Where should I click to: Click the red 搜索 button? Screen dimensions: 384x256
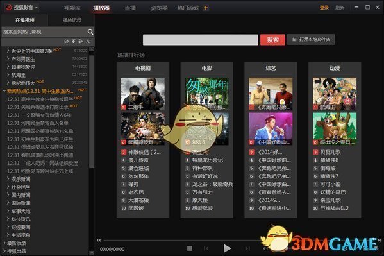pyautogui.click(x=272, y=40)
